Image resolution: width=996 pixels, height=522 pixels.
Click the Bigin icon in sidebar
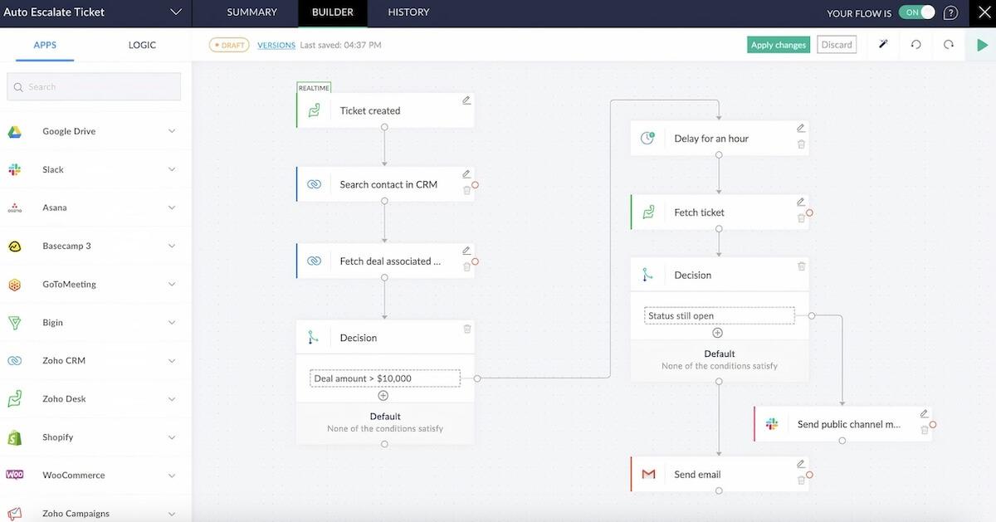[15, 323]
